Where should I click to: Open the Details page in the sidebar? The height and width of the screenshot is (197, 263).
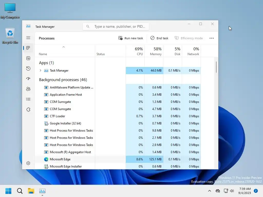[x=28, y=99]
